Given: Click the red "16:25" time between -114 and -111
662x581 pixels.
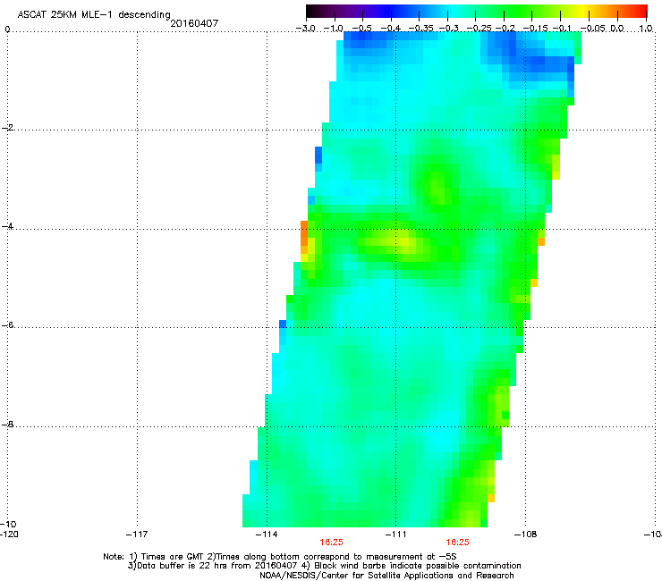Looking at the screenshot, I should pos(331,543).
